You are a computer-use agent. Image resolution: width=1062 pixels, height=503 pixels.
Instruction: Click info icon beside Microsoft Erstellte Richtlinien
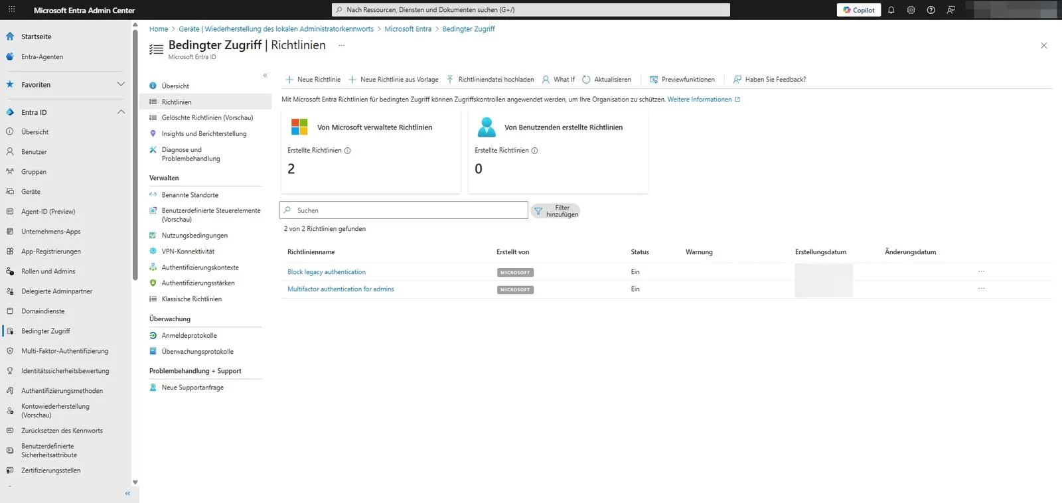coord(347,151)
